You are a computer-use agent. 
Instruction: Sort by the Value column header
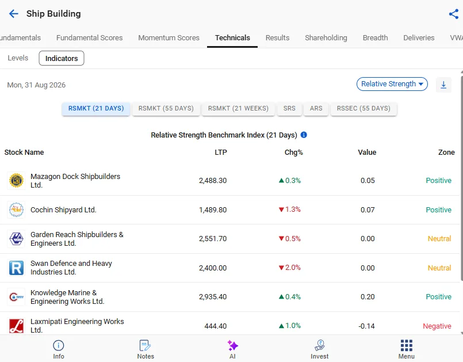pyautogui.click(x=367, y=152)
